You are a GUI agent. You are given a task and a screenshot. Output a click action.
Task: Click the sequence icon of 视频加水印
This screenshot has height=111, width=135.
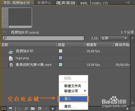11,51
